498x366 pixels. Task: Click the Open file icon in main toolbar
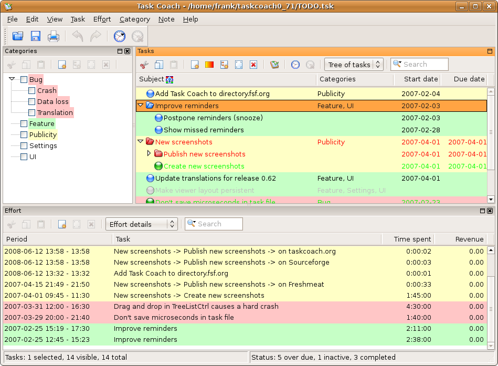pyautogui.click(x=18, y=36)
